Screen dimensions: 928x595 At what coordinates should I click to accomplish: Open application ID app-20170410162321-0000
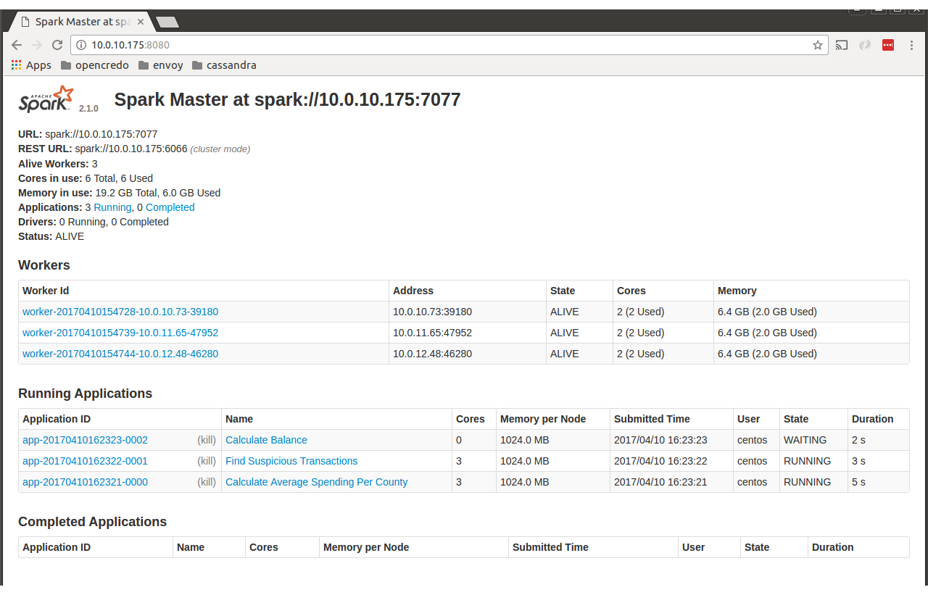coord(85,482)
